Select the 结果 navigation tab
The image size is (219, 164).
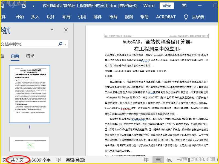30,56
